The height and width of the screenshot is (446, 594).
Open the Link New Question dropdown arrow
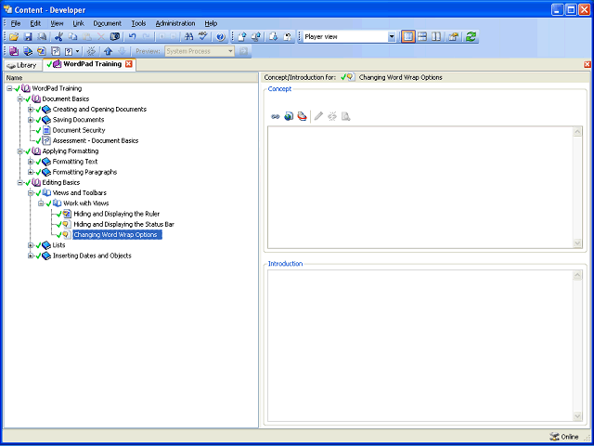click(77, 51)
